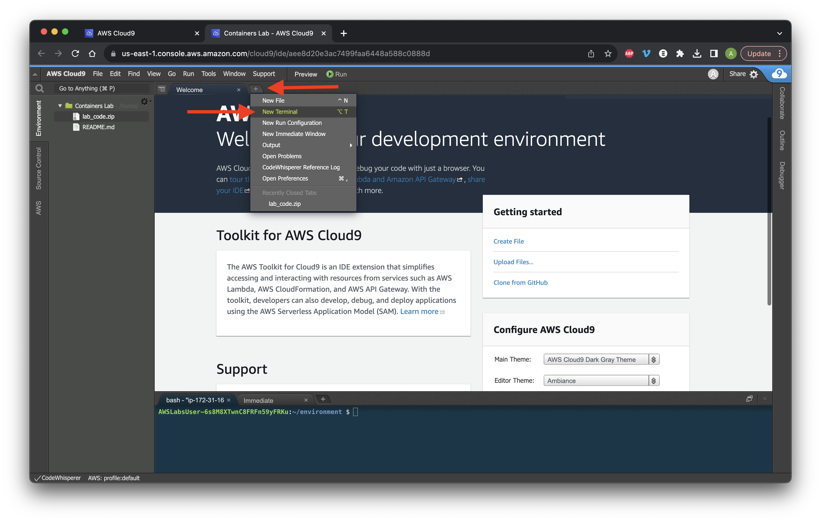Click Share button
Viewport: 821px width, 522px height.
(737, 74)
